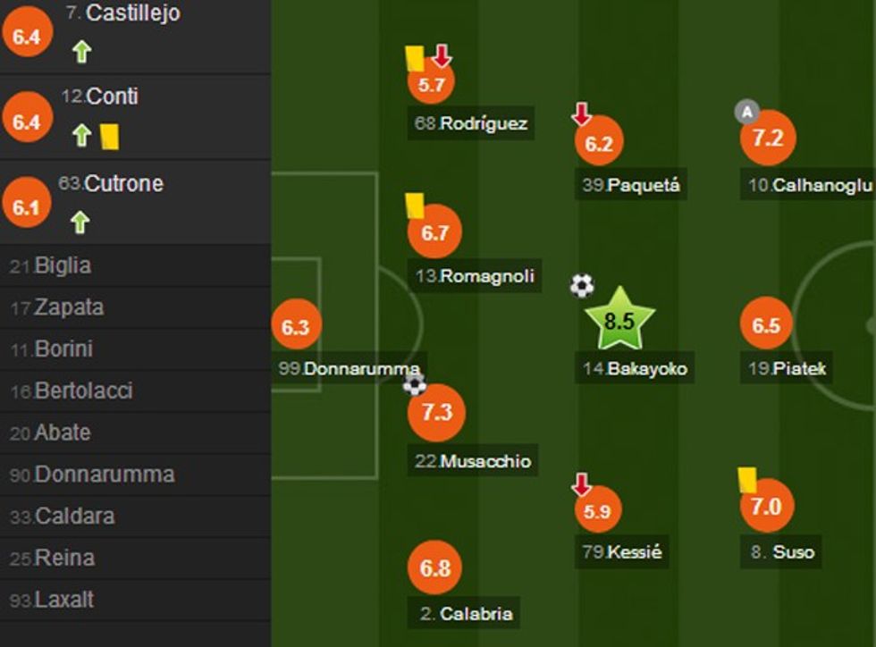Click Calabria's 6.8 rating circle
876x647 pixels.
click(x=435, y=567)
